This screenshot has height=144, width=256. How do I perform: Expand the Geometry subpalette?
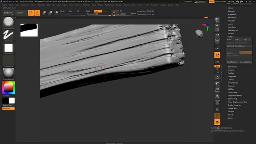coord(231,11)
